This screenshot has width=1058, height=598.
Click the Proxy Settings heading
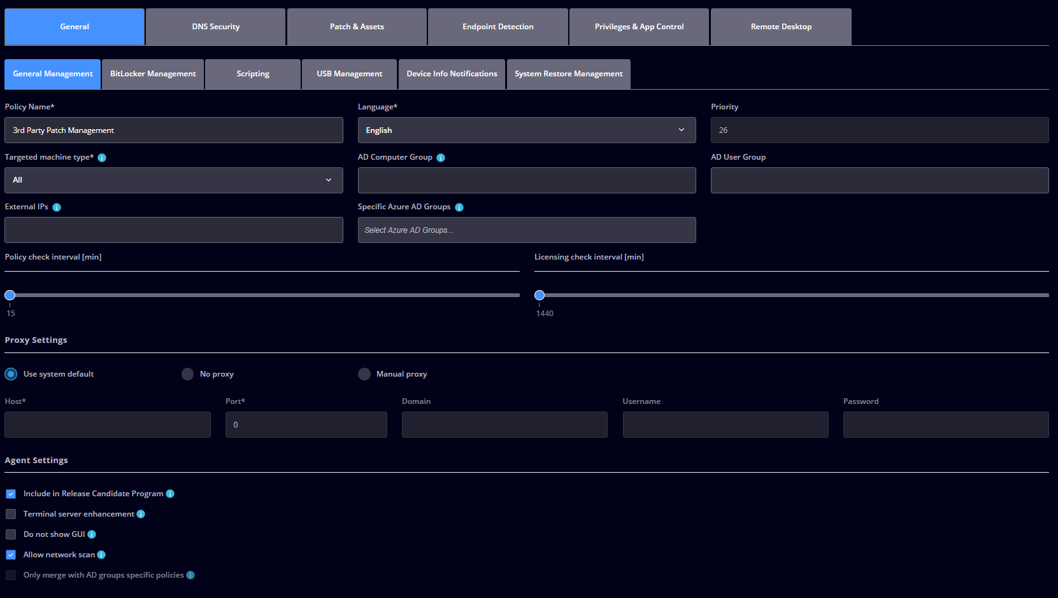point(36,340)
